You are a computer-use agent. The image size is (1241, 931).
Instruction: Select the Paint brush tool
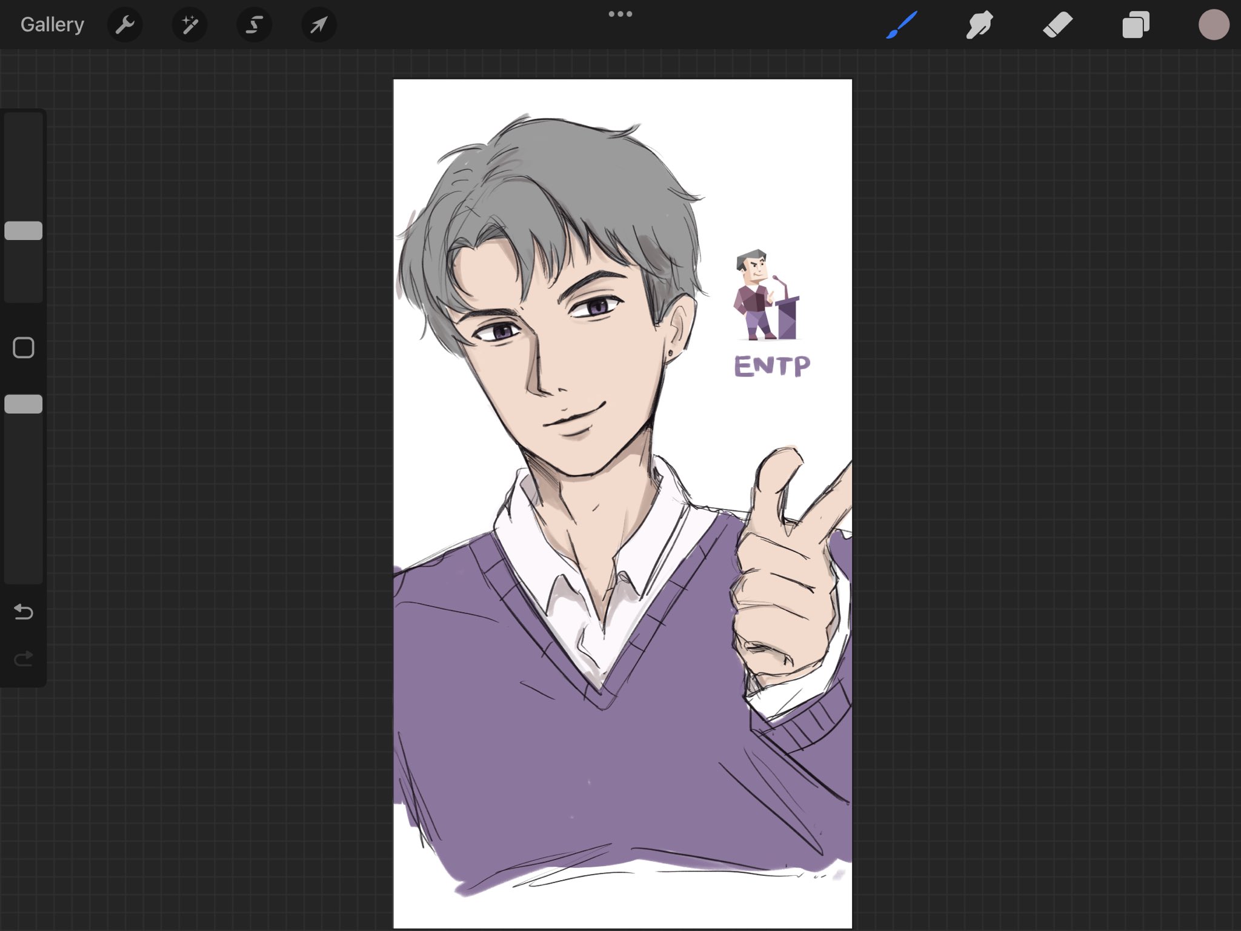click(x=902, y=25)
